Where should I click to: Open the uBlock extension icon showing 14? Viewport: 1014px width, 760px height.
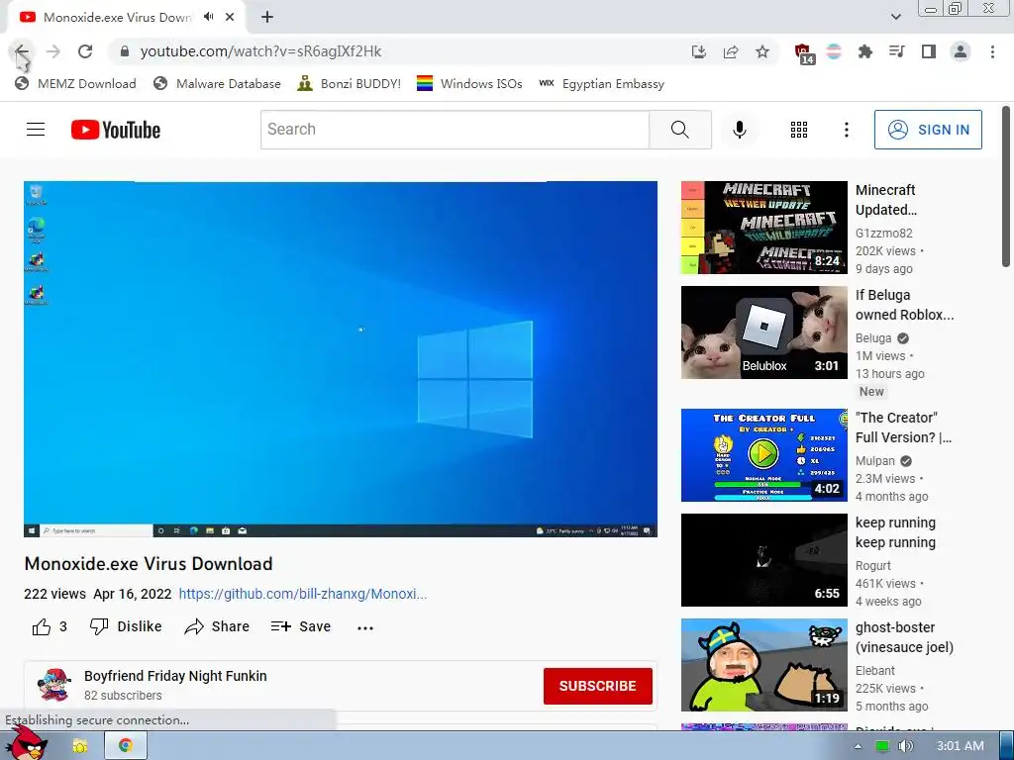coord(804,53)
